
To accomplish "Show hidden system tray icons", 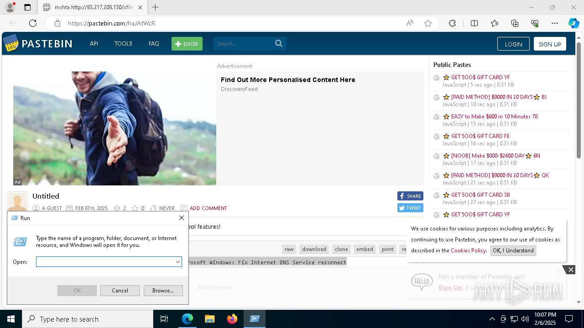I will tap(492, 319).
